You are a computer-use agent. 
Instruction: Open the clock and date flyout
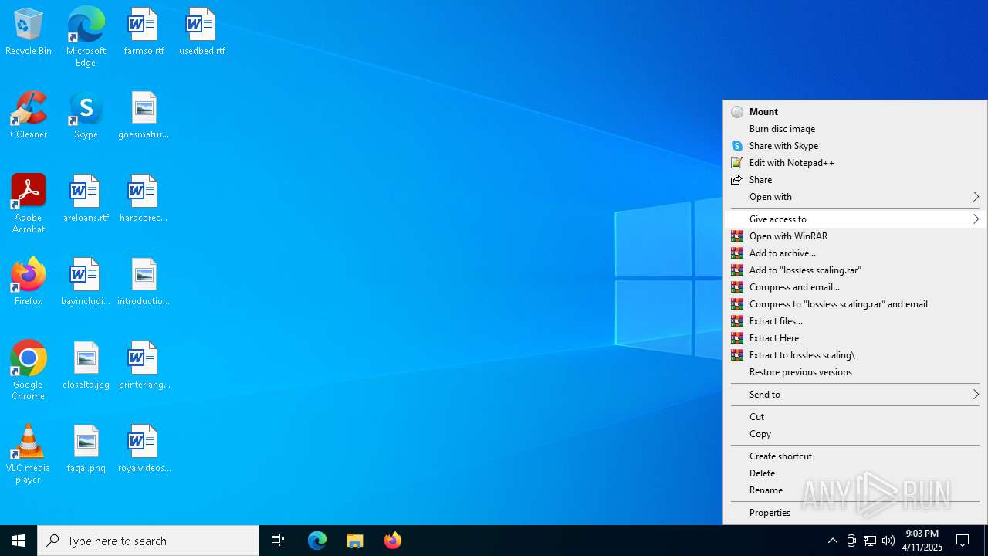[922, 541]
